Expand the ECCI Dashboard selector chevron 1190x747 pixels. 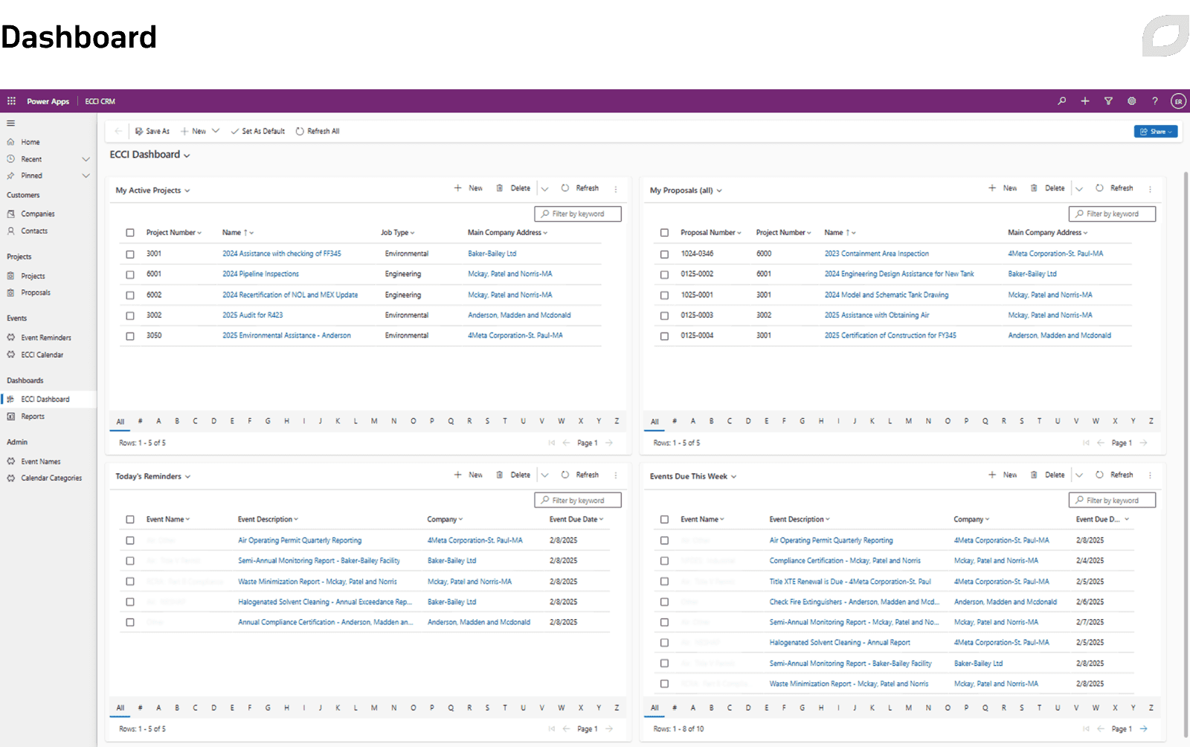pyautogui.click(x=187, y=156)
